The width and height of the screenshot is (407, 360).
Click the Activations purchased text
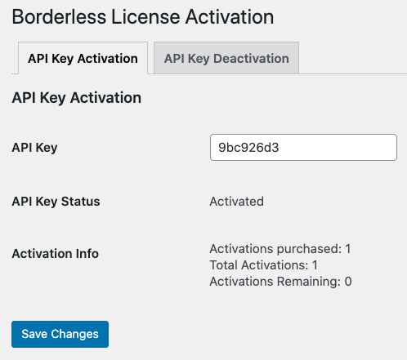click(275, 249)
